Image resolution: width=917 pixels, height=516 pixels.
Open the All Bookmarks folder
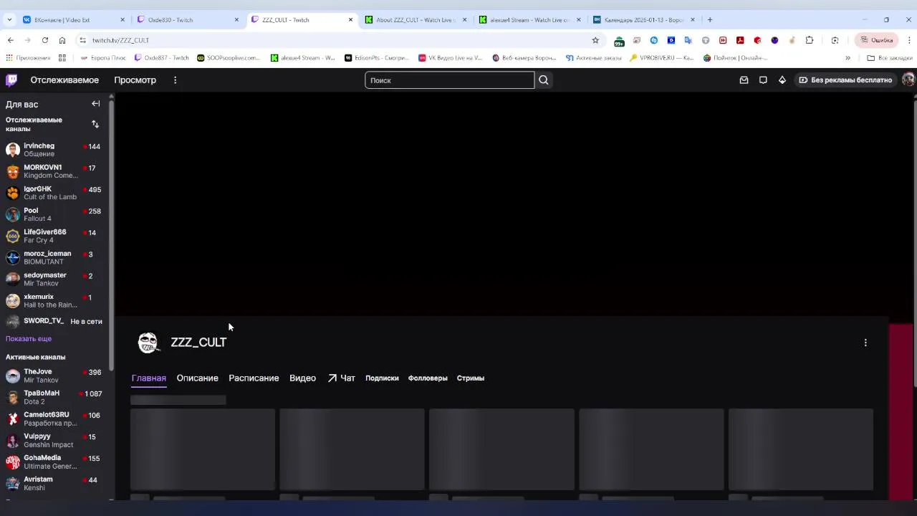(889, 57)
